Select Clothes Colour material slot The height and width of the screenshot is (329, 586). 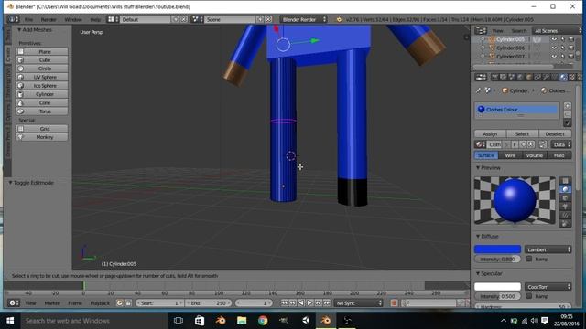(516, 110)
